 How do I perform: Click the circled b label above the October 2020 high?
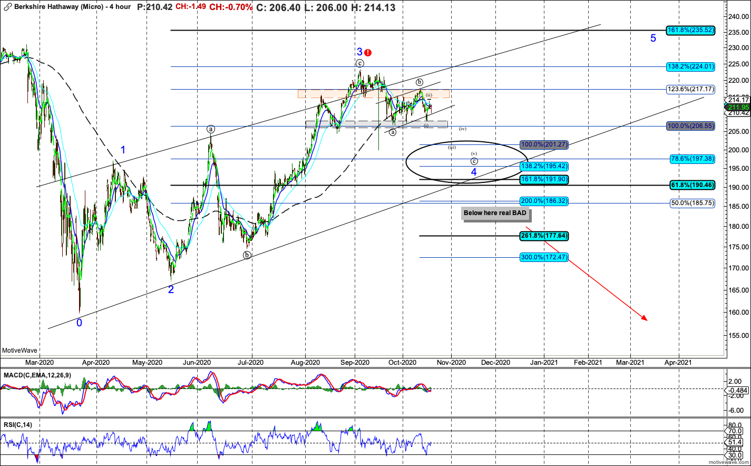(x=420, y=82)
